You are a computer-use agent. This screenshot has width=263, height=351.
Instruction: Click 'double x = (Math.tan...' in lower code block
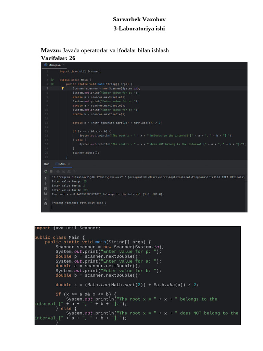(127, 285)
